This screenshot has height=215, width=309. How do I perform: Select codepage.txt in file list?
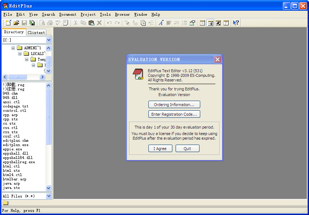[16, 106]
